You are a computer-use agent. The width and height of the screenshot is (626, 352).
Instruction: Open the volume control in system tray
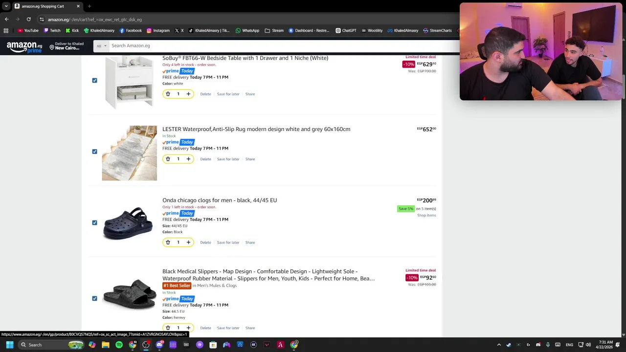click(x=588, y=345)
